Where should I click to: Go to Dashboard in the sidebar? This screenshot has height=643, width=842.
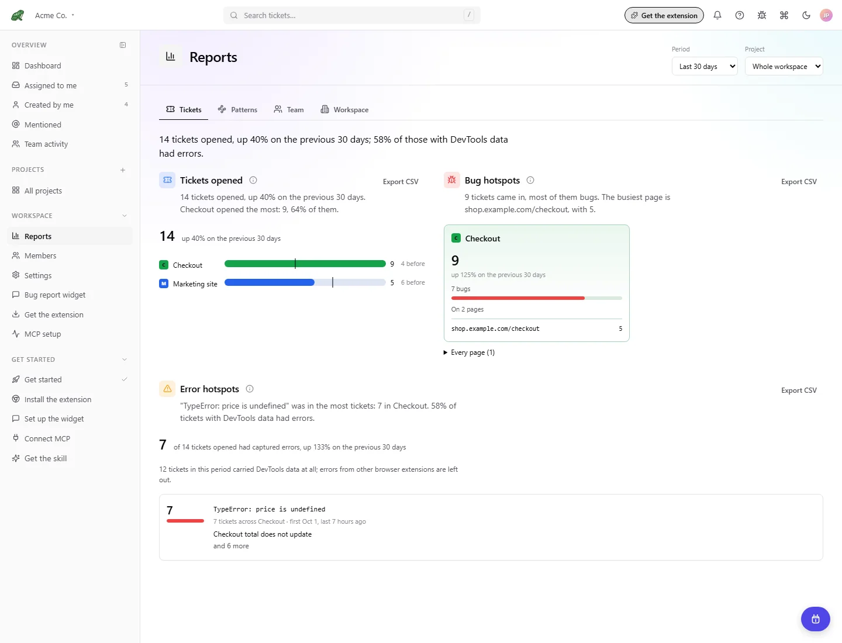(x=70, y=65)
